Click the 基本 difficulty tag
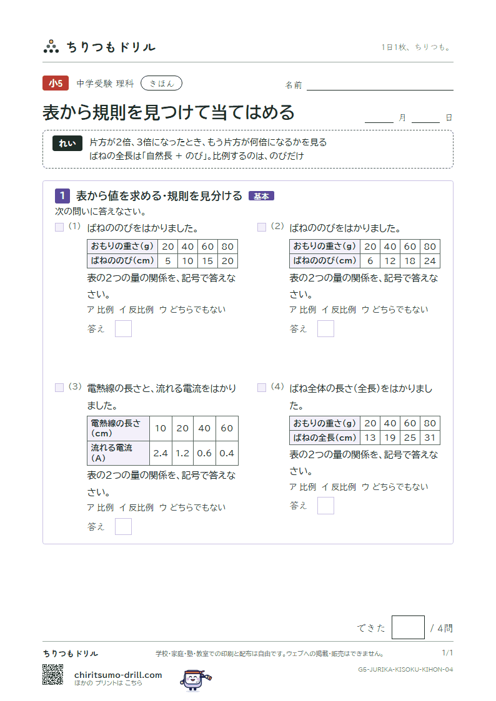496x701 pixels. pyautogui.click(x=261, y=196)
